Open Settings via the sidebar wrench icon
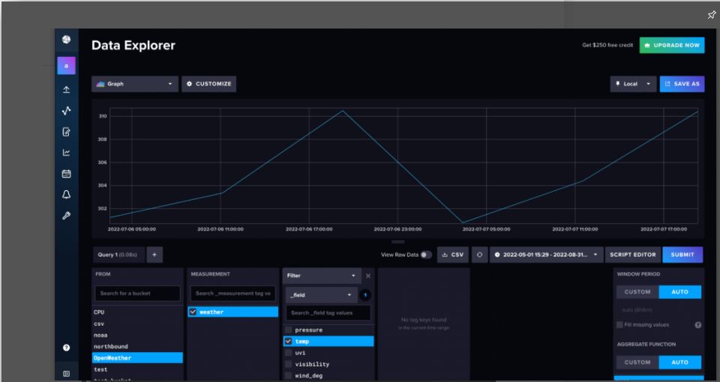The height and width of the screenshot is (382, 720). click(x=66, y=216)
